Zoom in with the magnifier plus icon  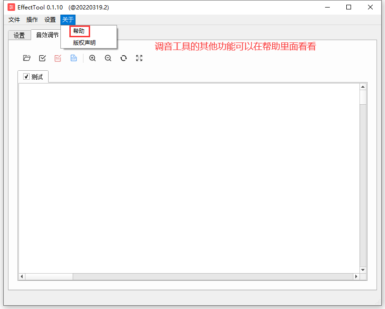[92, 58]
